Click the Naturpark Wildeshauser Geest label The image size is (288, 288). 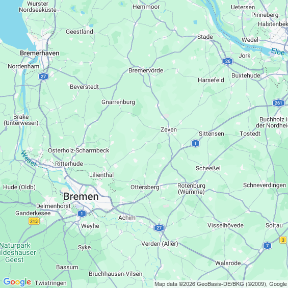coord(17,252)
